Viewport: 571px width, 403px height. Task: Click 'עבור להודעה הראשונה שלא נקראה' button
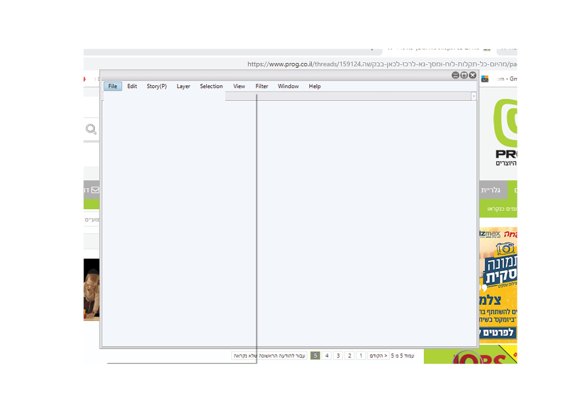[269, 356]
